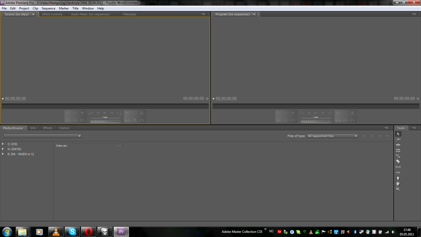Toggle Safe Margins in Program monitor
Viewport: 421px width, 237px height.
tap(345, 113)
